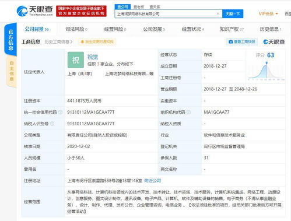The height and width of the screenshot is (221, 291).
Task: Switch to the 知识产权 tab
Action: [x=232, y=29]
